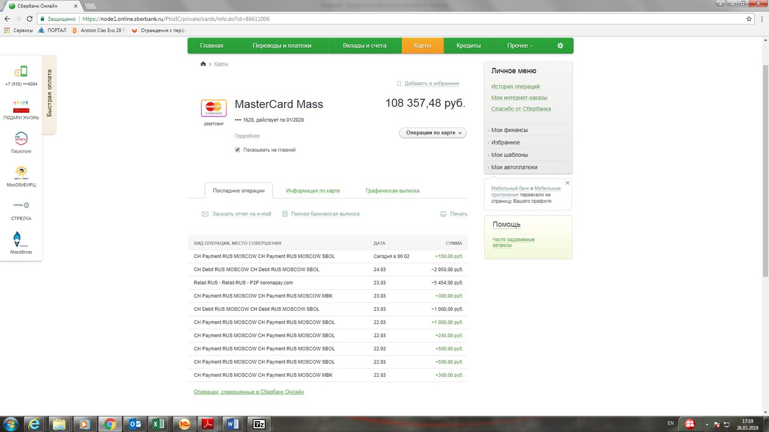Select the Retail RUS P2P koronapay.com row
The width and height of the screenshot is (769, 432).
pos(327,283)
